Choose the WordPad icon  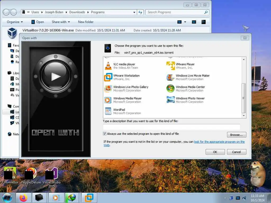[x=108, y=111]
